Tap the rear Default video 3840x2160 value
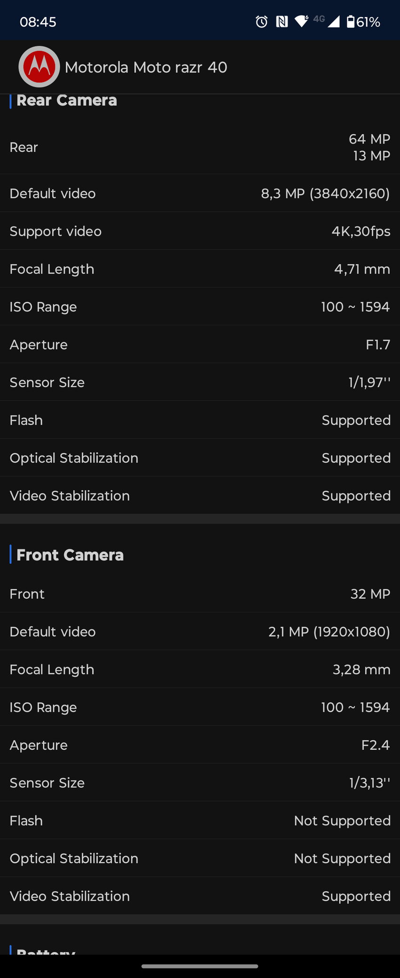 pyautogui.click(x=325, y=193)
